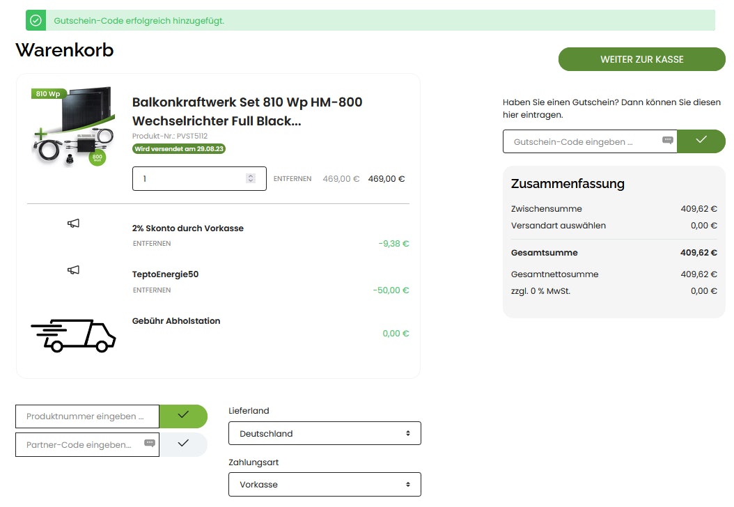Submit voucher code with checkmark button

tap(701, 141)
